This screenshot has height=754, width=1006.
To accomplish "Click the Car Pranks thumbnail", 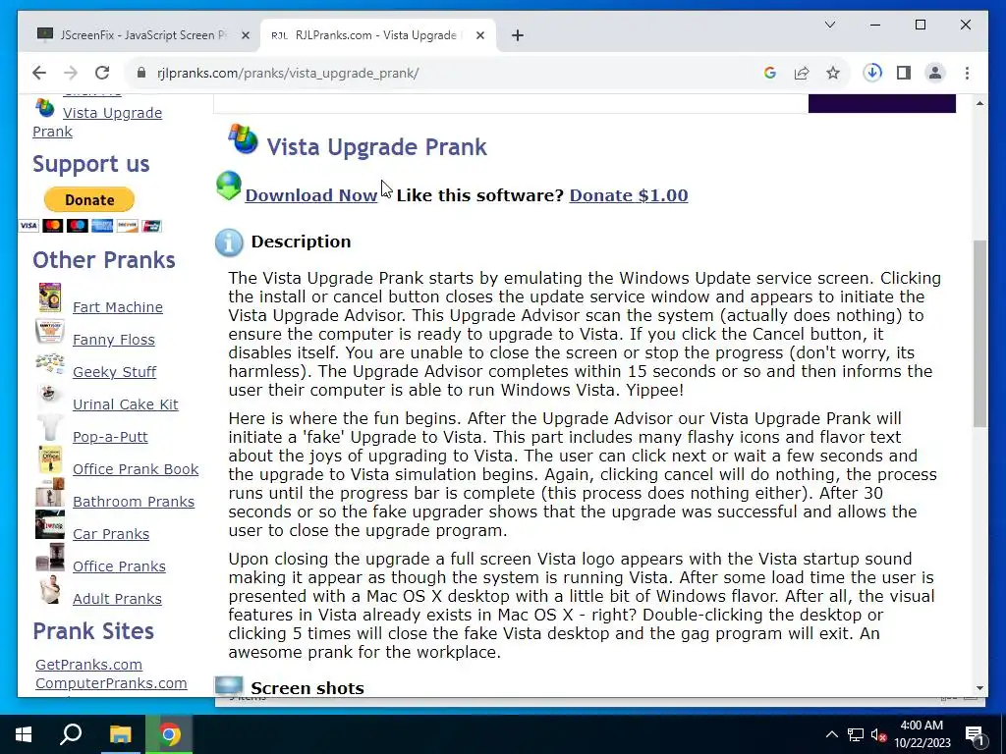I will [50, 524].
